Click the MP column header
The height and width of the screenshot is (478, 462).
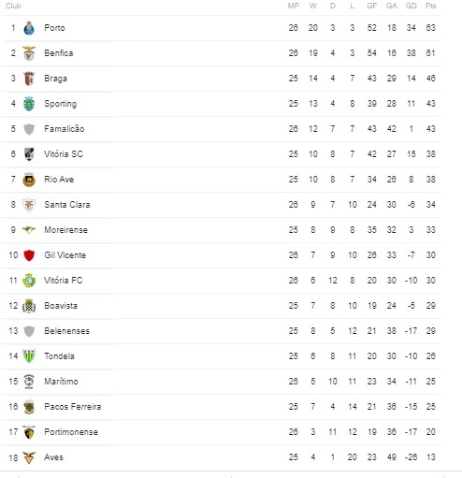click(x=293, y=6)
